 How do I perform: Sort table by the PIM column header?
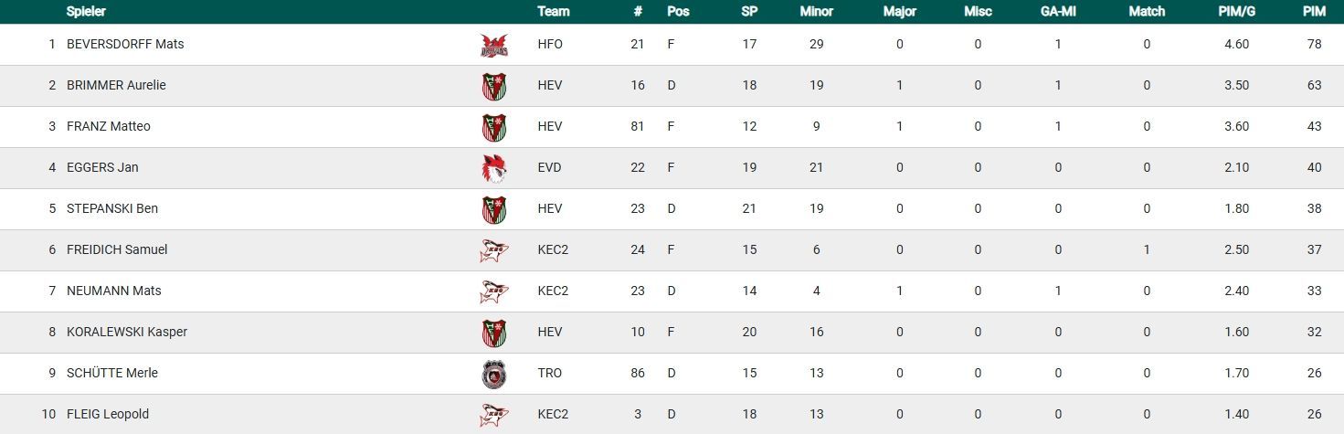[1314, 12]
